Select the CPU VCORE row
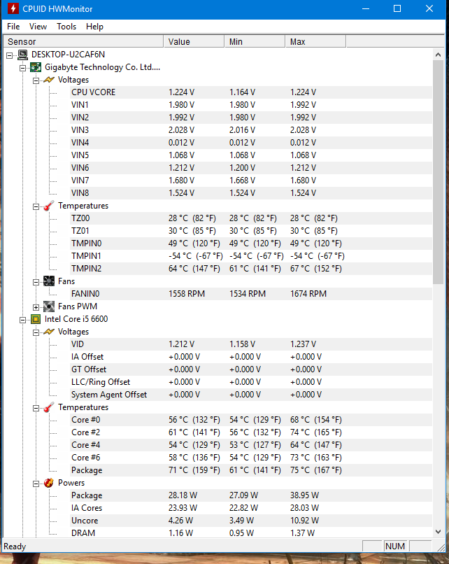 click(251, 92)
